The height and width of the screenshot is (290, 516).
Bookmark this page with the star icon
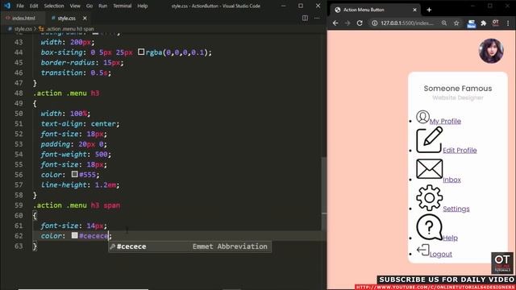point(456,23)
